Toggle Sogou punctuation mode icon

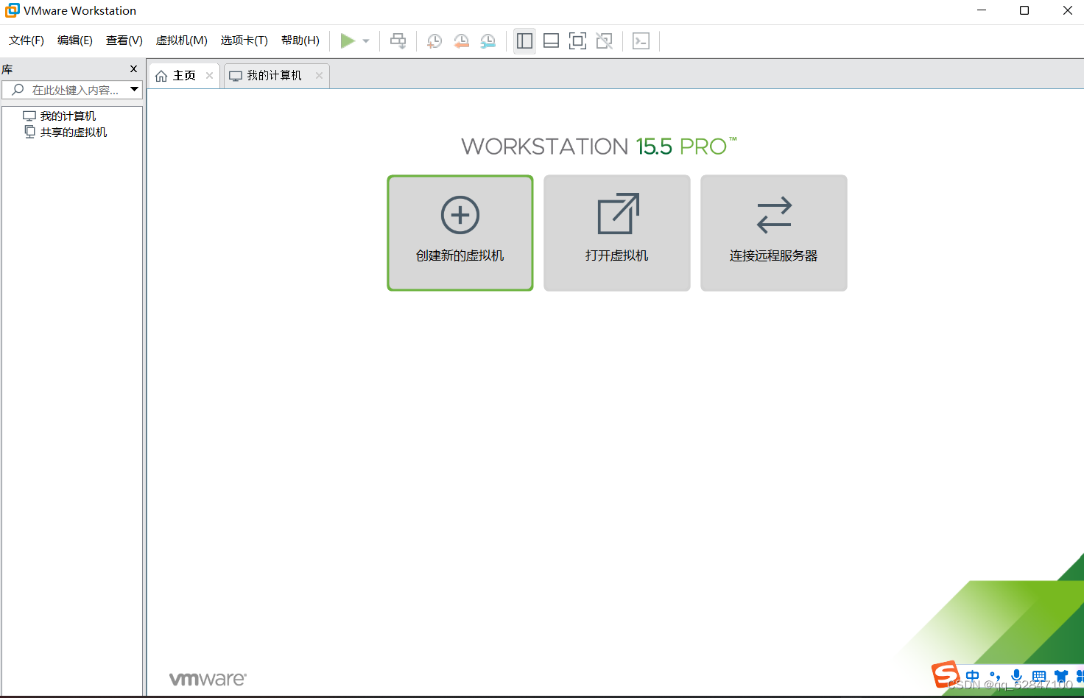pyautogui.click(x=995, y=676)
